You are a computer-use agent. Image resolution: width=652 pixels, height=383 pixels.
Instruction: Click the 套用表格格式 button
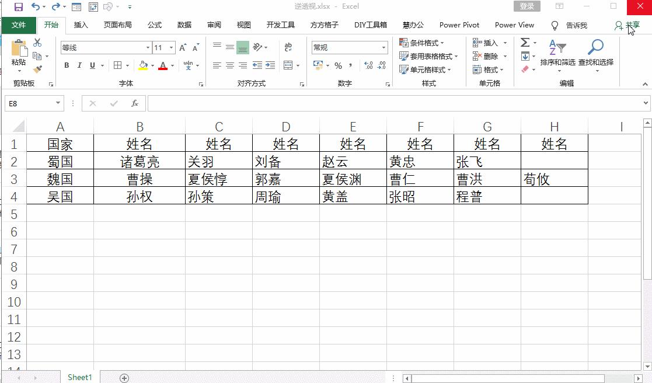pos(431,55)
